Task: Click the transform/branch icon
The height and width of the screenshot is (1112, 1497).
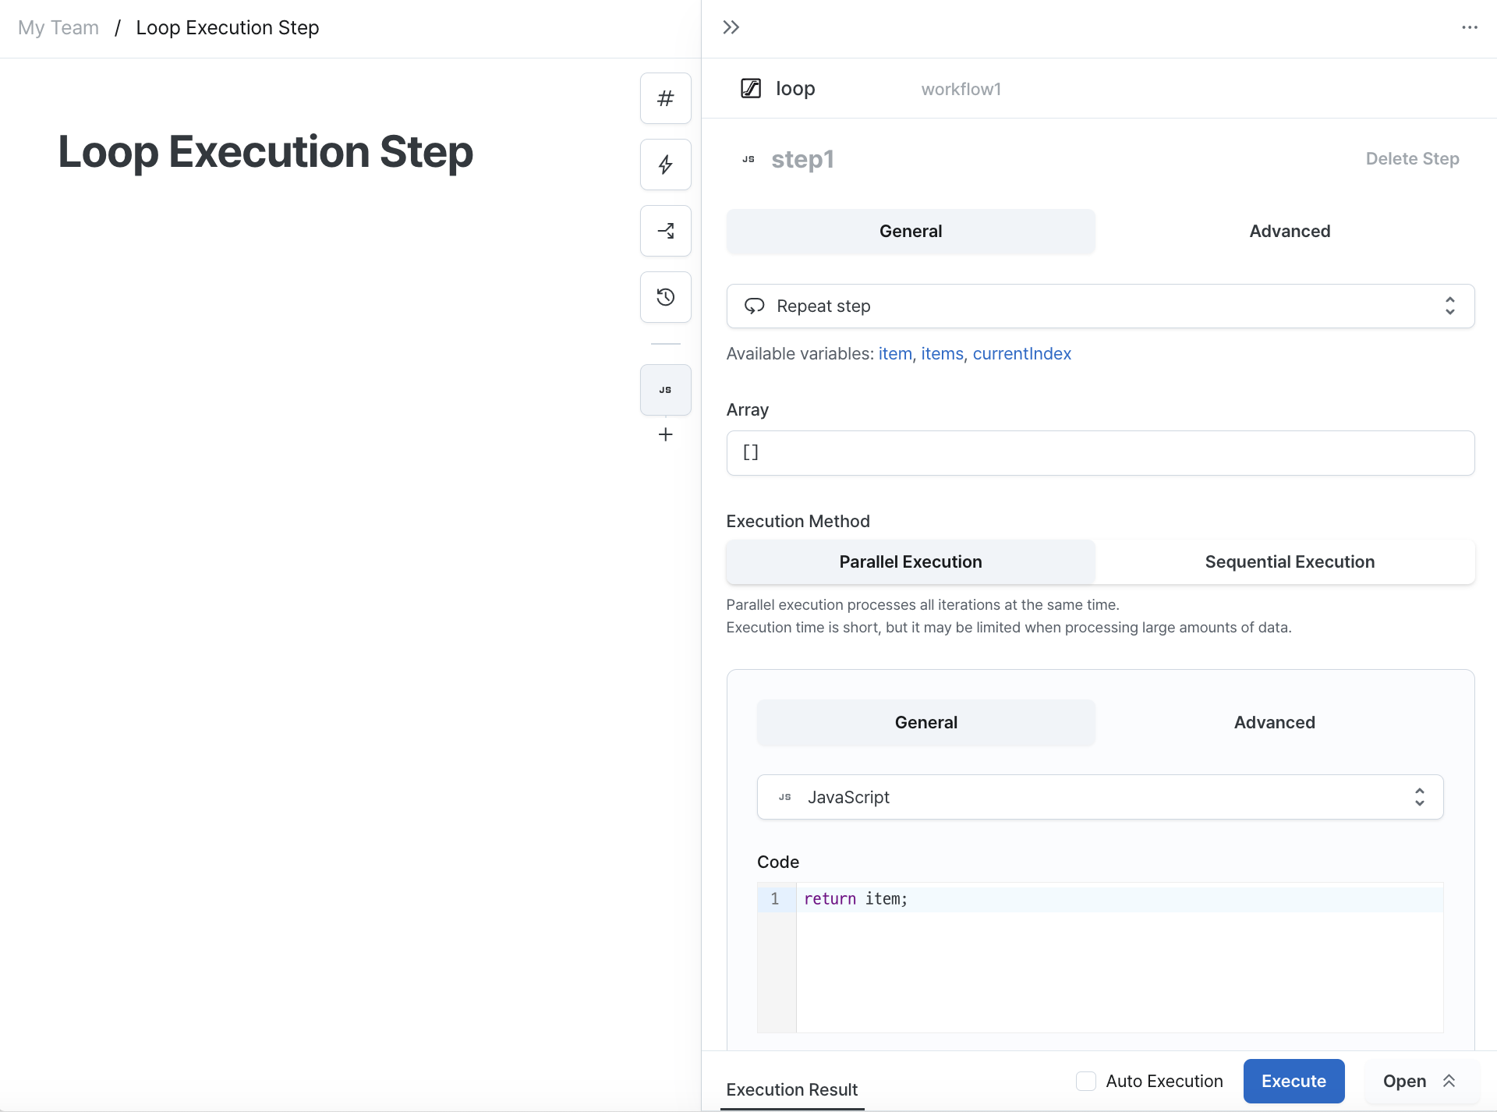Action: click(664, 232)
